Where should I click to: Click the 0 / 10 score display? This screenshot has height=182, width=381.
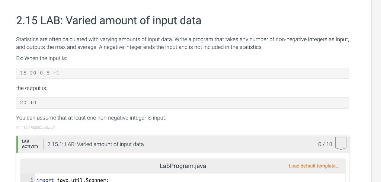325,144
